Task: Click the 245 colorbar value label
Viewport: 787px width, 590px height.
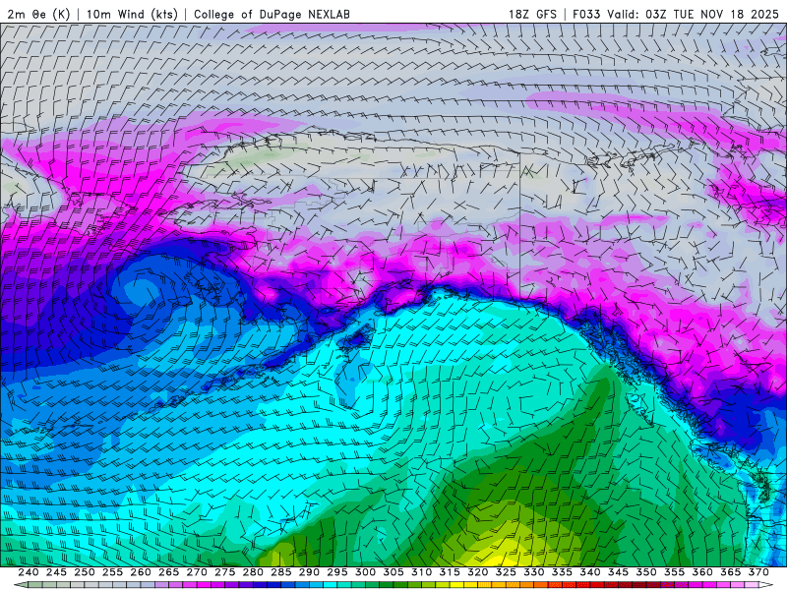Action: click(x=56, y=572)
